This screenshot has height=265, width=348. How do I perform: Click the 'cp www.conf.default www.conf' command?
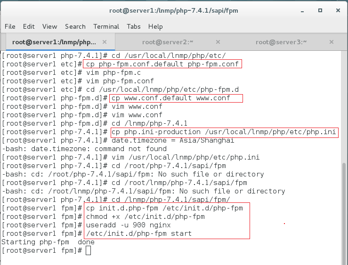tap(170, 98)
